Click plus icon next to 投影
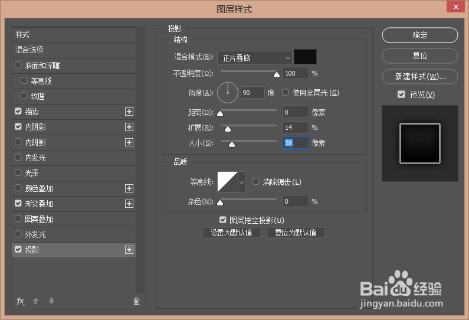This screenshot has height=320, width=469. click(x=129, y=250)
